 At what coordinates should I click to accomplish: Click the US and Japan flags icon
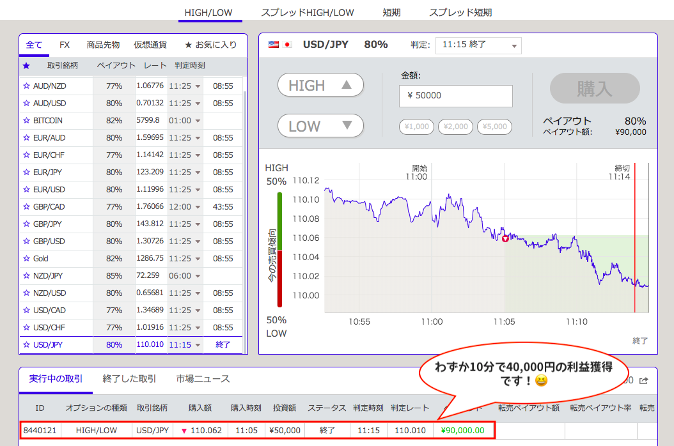280,45
